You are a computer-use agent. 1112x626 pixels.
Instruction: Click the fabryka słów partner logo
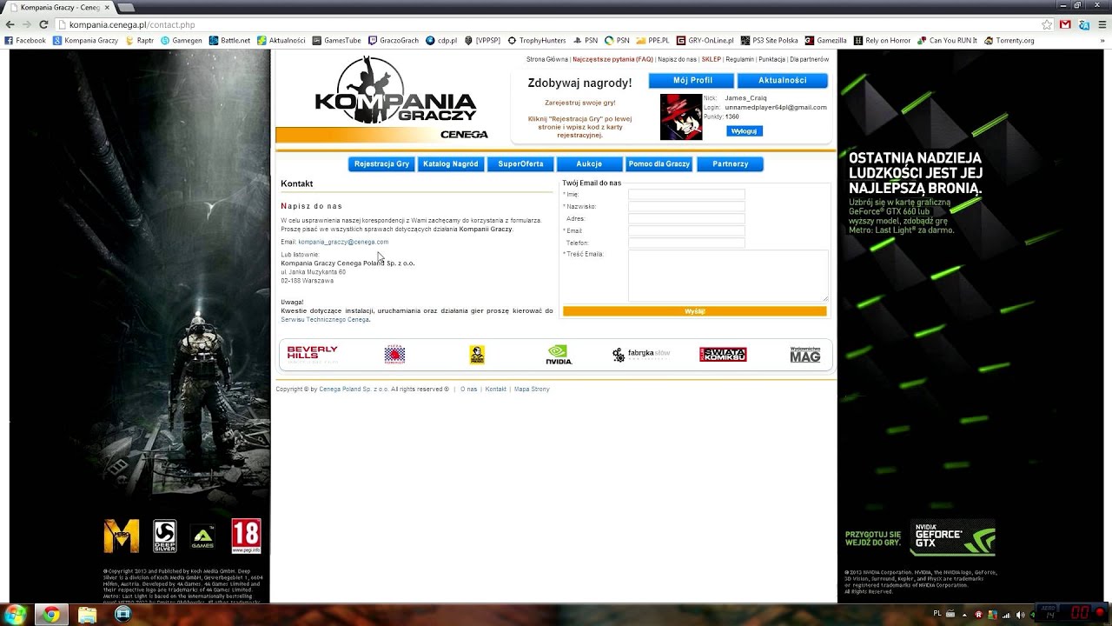coord(641,355)
